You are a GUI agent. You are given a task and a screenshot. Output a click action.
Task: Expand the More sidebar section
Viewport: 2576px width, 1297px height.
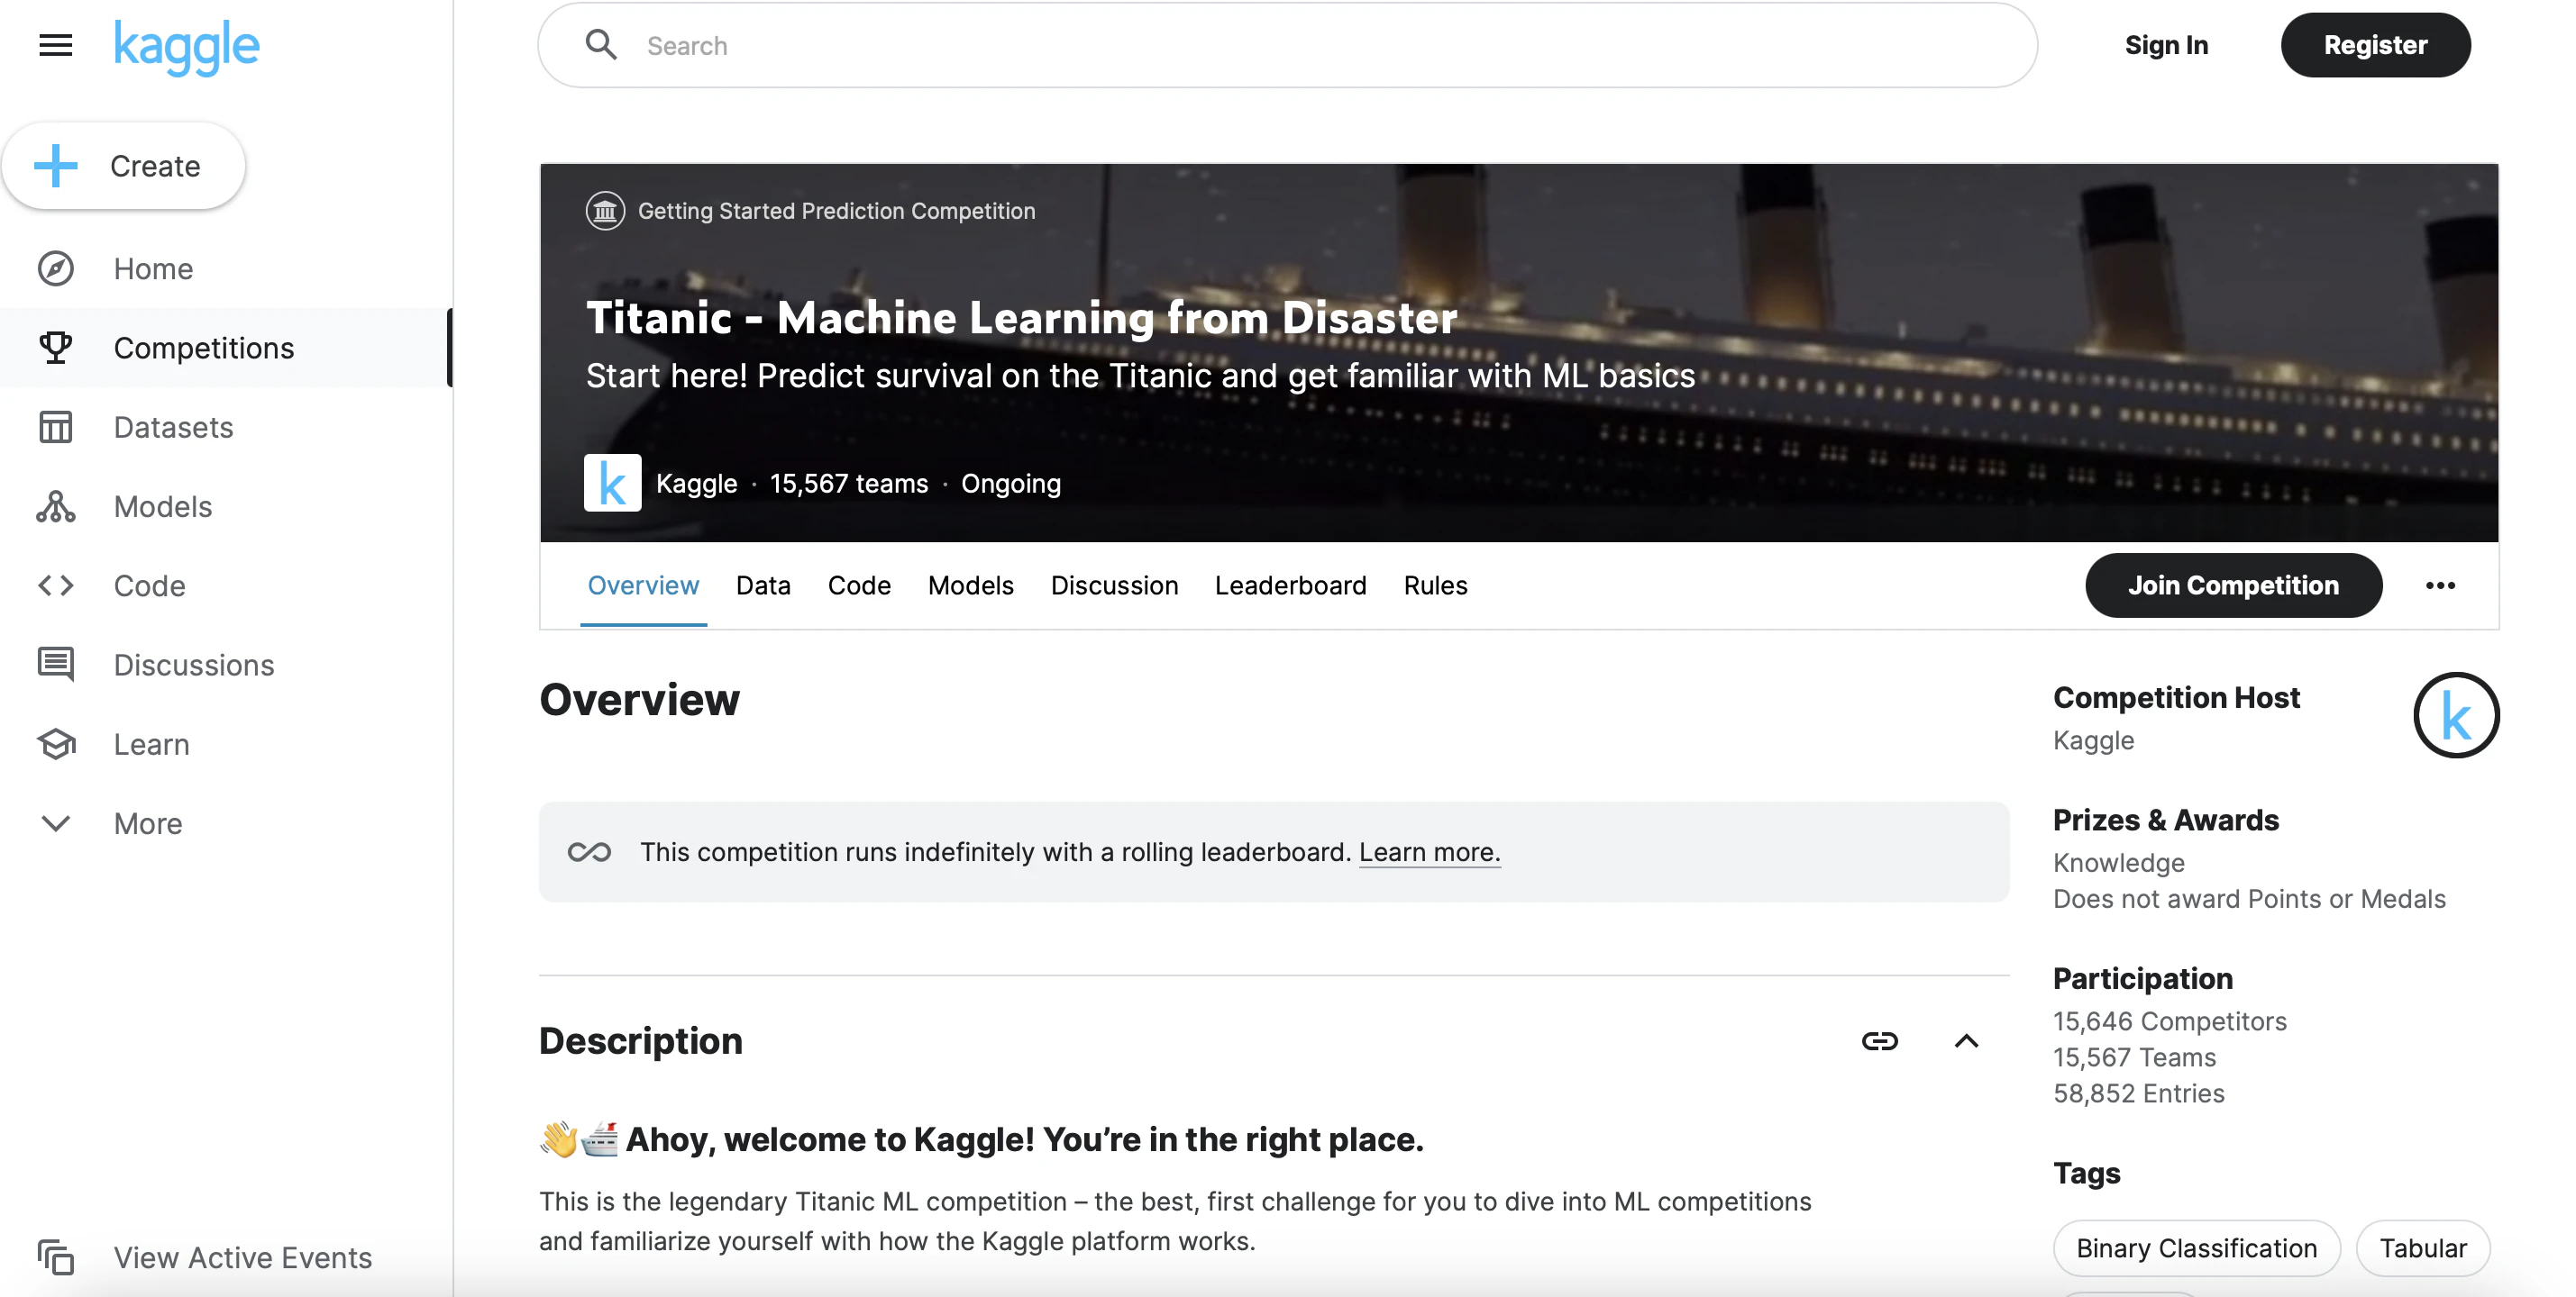[226, 824]
